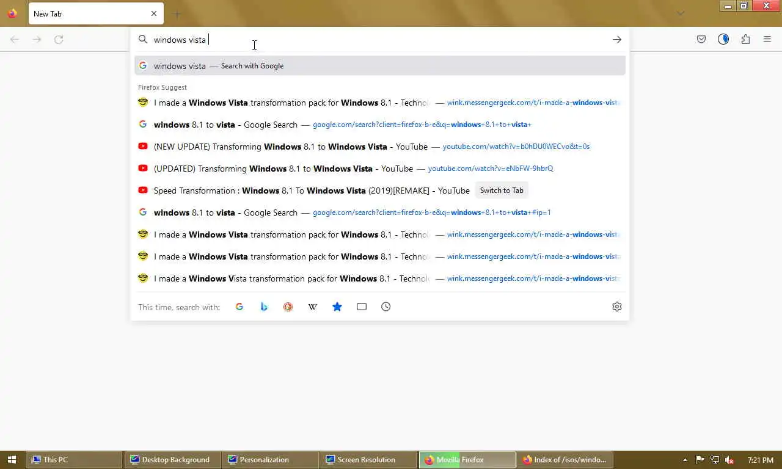782x469 pixels.
Task: Select the New Tab tab
Action: 96,13
